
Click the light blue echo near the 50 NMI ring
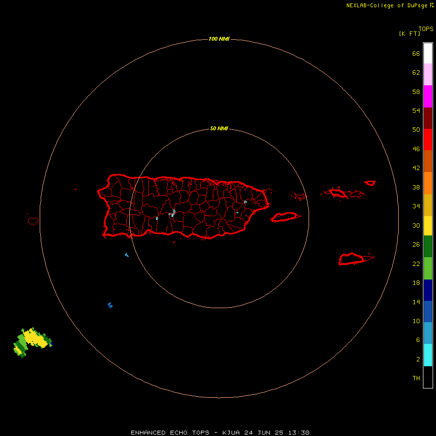tap(127, 255)
